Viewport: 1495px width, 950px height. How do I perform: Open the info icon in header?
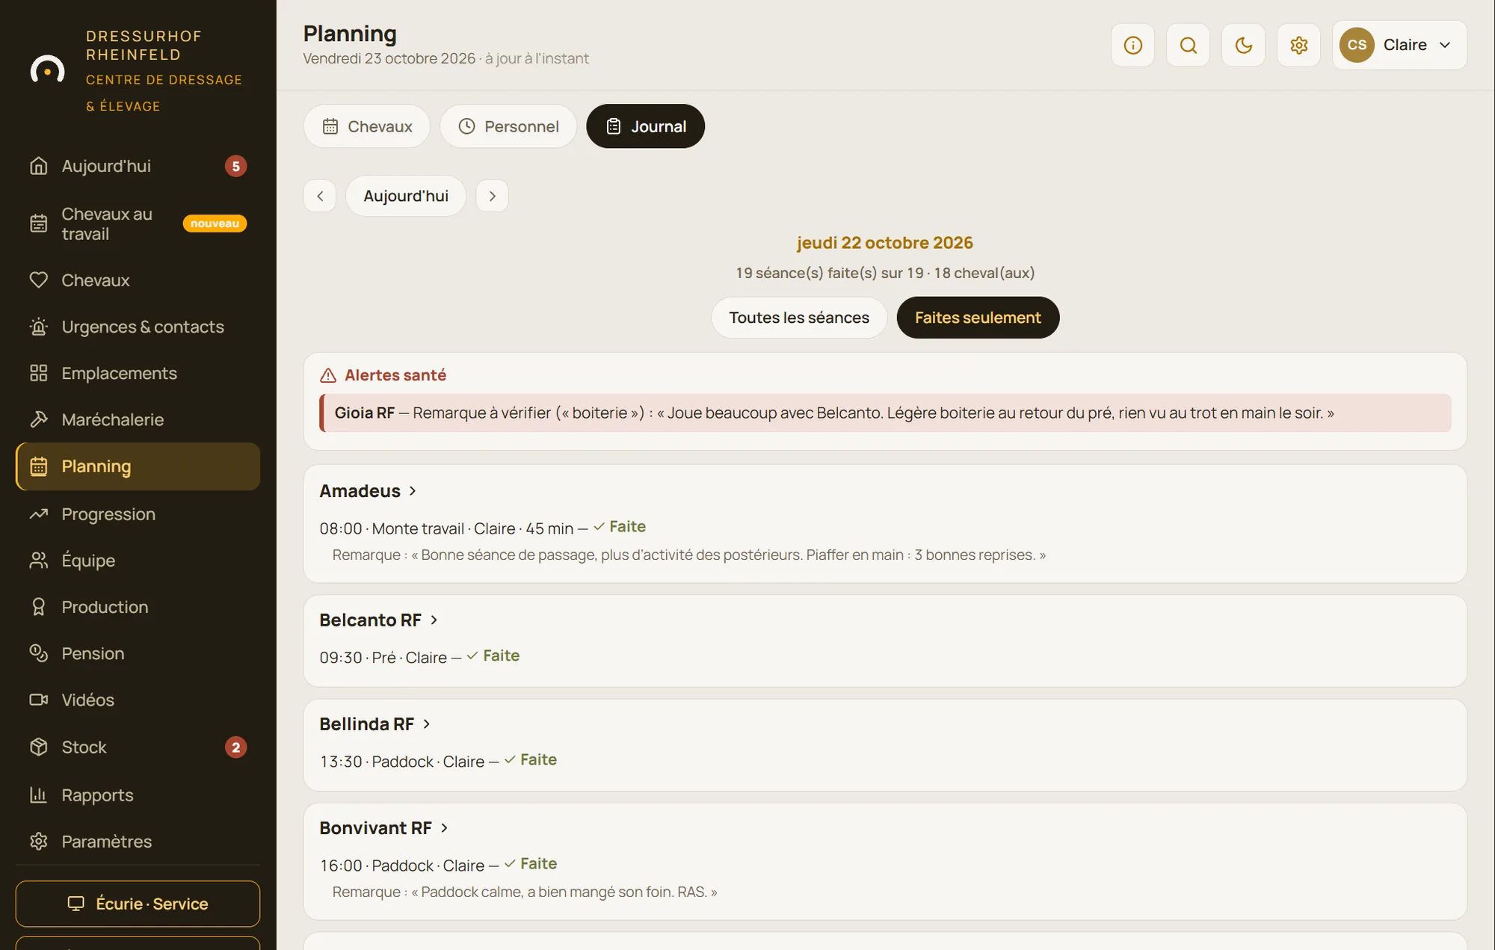pyautogui.click(x=1132, y=45)
